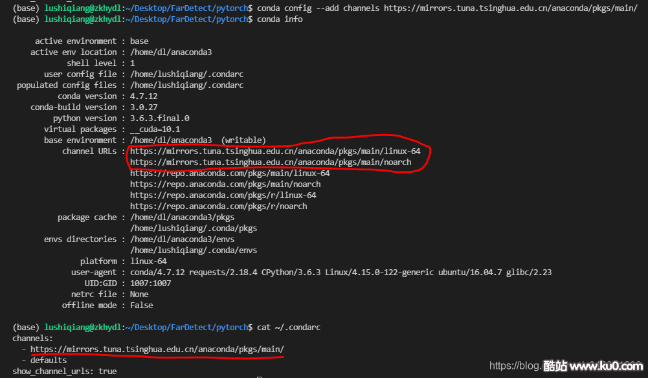Click the 'shell level' label
648x378 pixels.
pyautogui.click(x=92, y=63)
